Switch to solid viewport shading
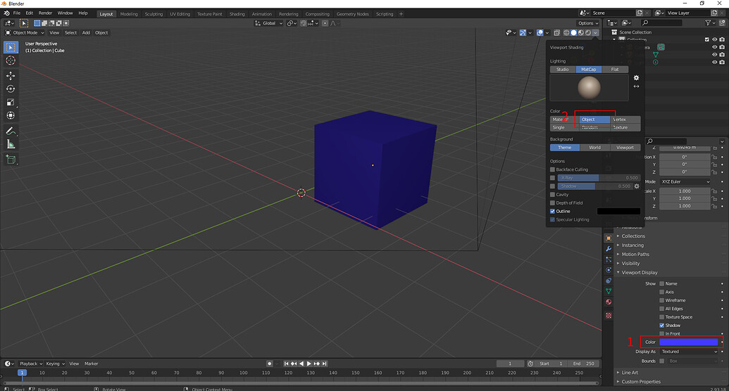Viewport: 729px width, 391px height. point(574,32)
